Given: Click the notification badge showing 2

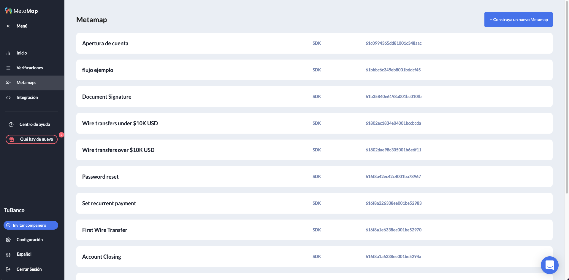Looking at the screenshot, I should click(x=61, y=135).
